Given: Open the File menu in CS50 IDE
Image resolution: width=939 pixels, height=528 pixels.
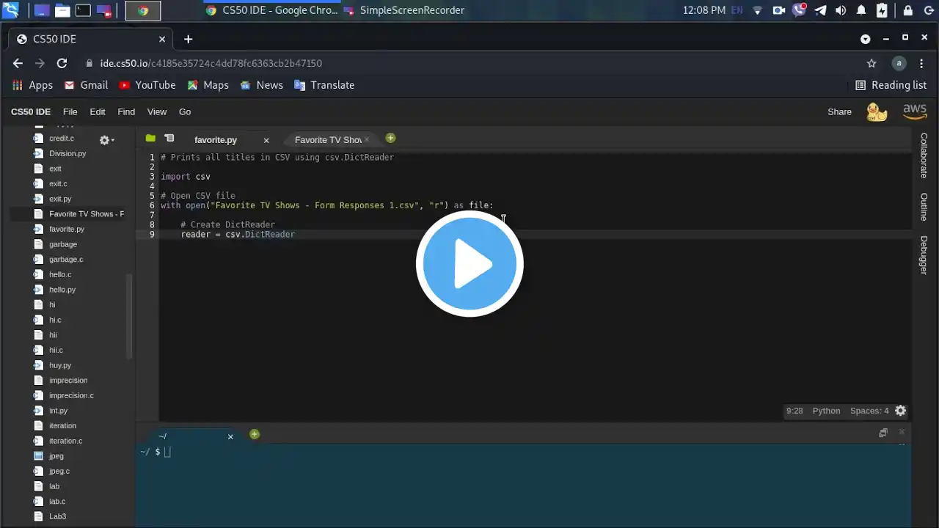Looking at the screenshot, I should (x=70, y=112).
